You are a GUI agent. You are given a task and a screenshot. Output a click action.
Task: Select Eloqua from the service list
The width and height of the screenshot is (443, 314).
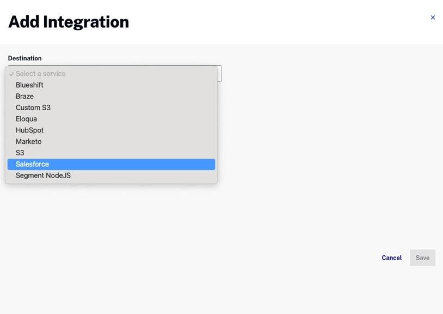[26, 119]
